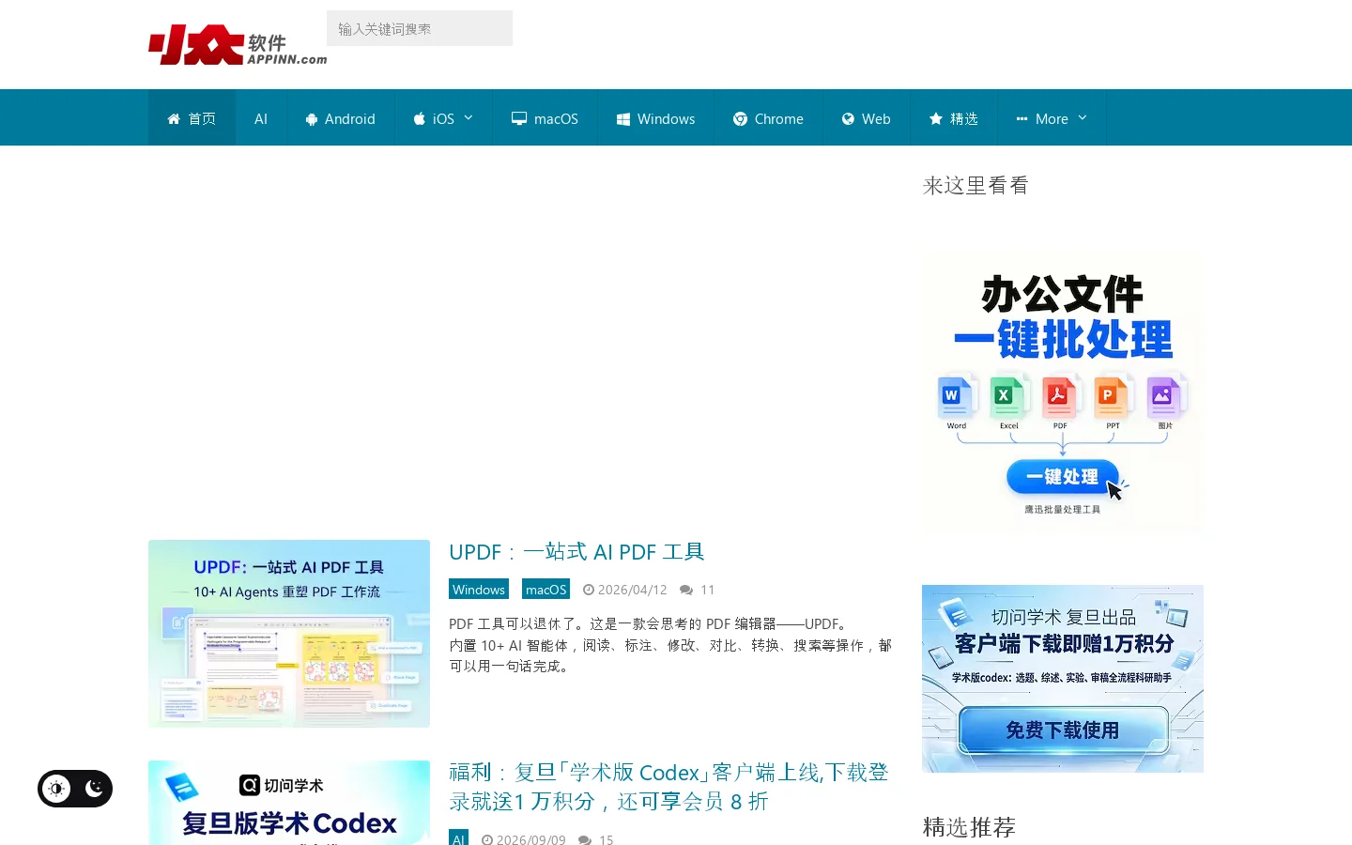Open the AI navigation menu item

pos(261,118)
